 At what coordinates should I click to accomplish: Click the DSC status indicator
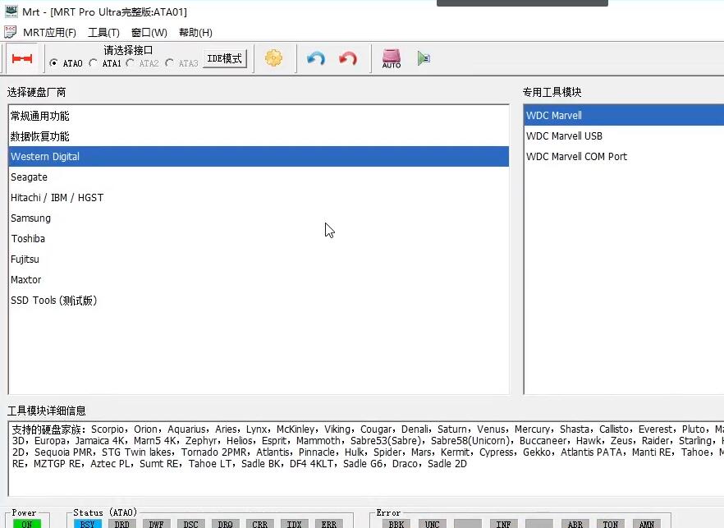(x=190, y=524)
